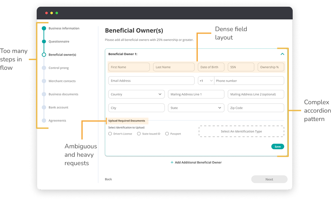The width and height of the screenshot is (334, 200).
Task: Click the Mailing Address Line 1 field
Action: 196,94
